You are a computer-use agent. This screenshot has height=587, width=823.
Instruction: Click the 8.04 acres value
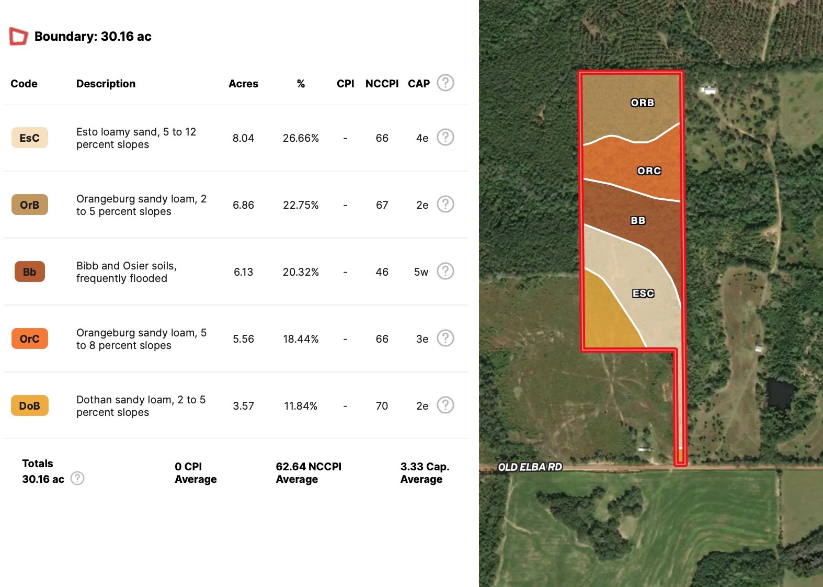pos(243,138)
